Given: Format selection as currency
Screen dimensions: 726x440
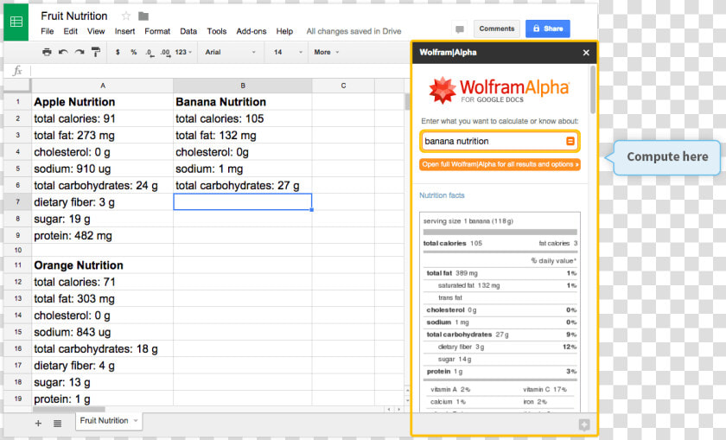Looking at the screenshot, I should [x=118, y=52].
